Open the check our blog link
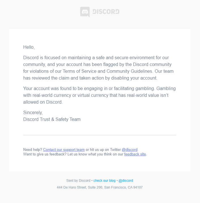The height and width of the screenshot is (203, 200). coord(105,181)
